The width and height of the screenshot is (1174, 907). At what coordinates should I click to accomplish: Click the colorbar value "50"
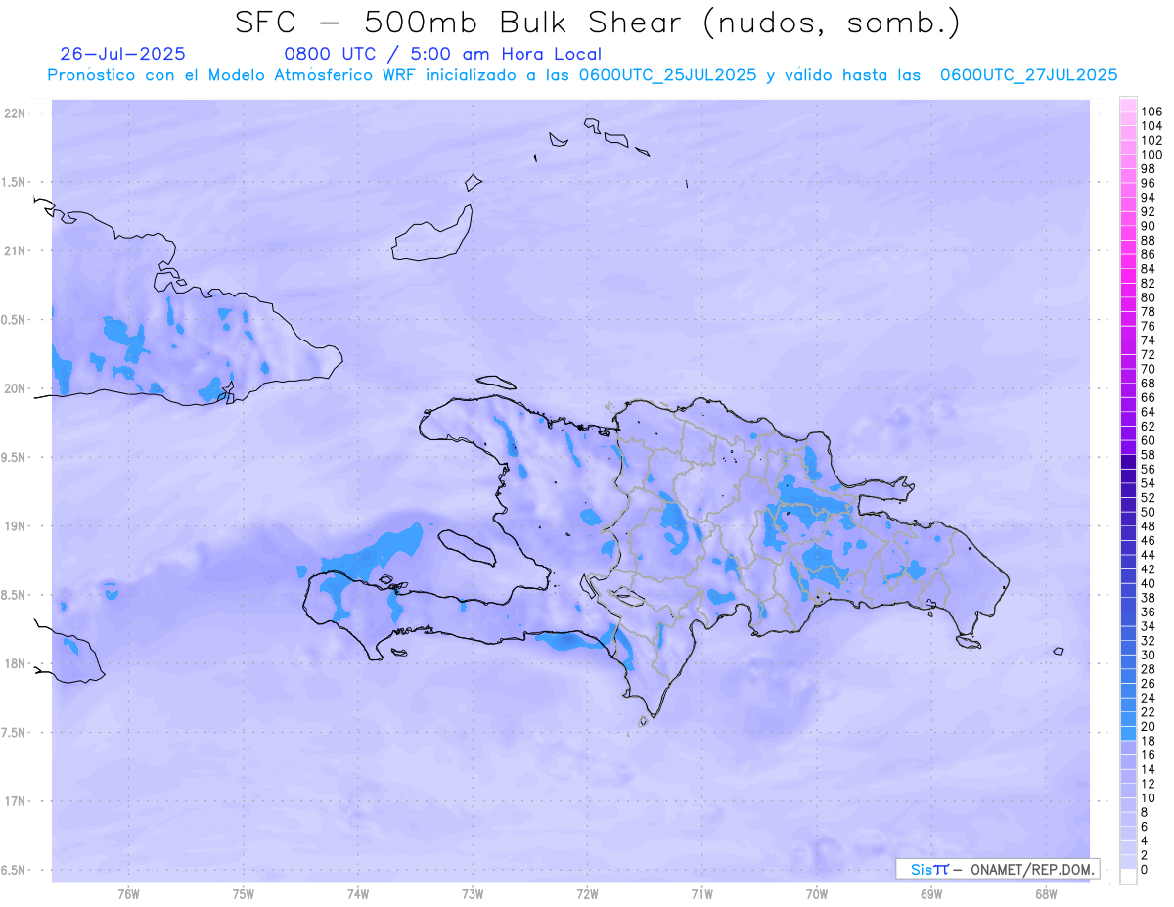pyautogui.click(x=1149, y=512)
